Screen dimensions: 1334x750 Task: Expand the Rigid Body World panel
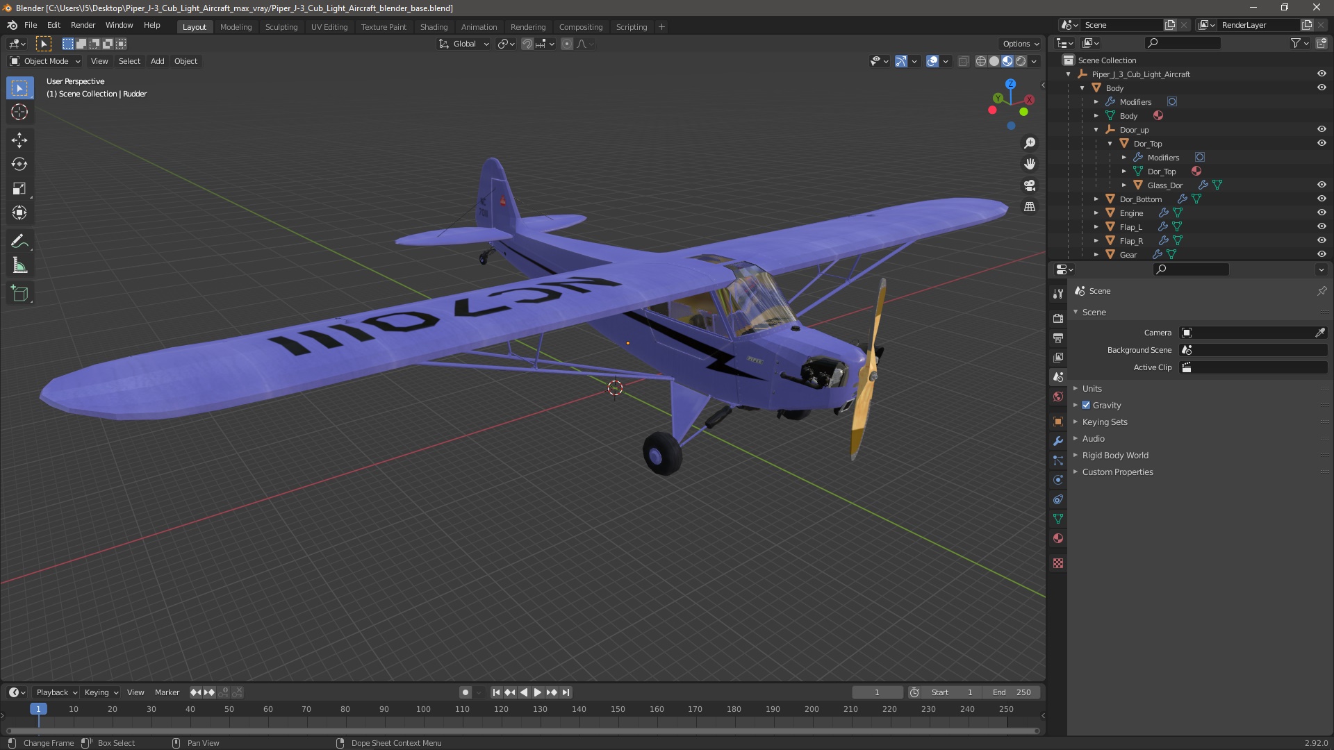pos(1115,455)
